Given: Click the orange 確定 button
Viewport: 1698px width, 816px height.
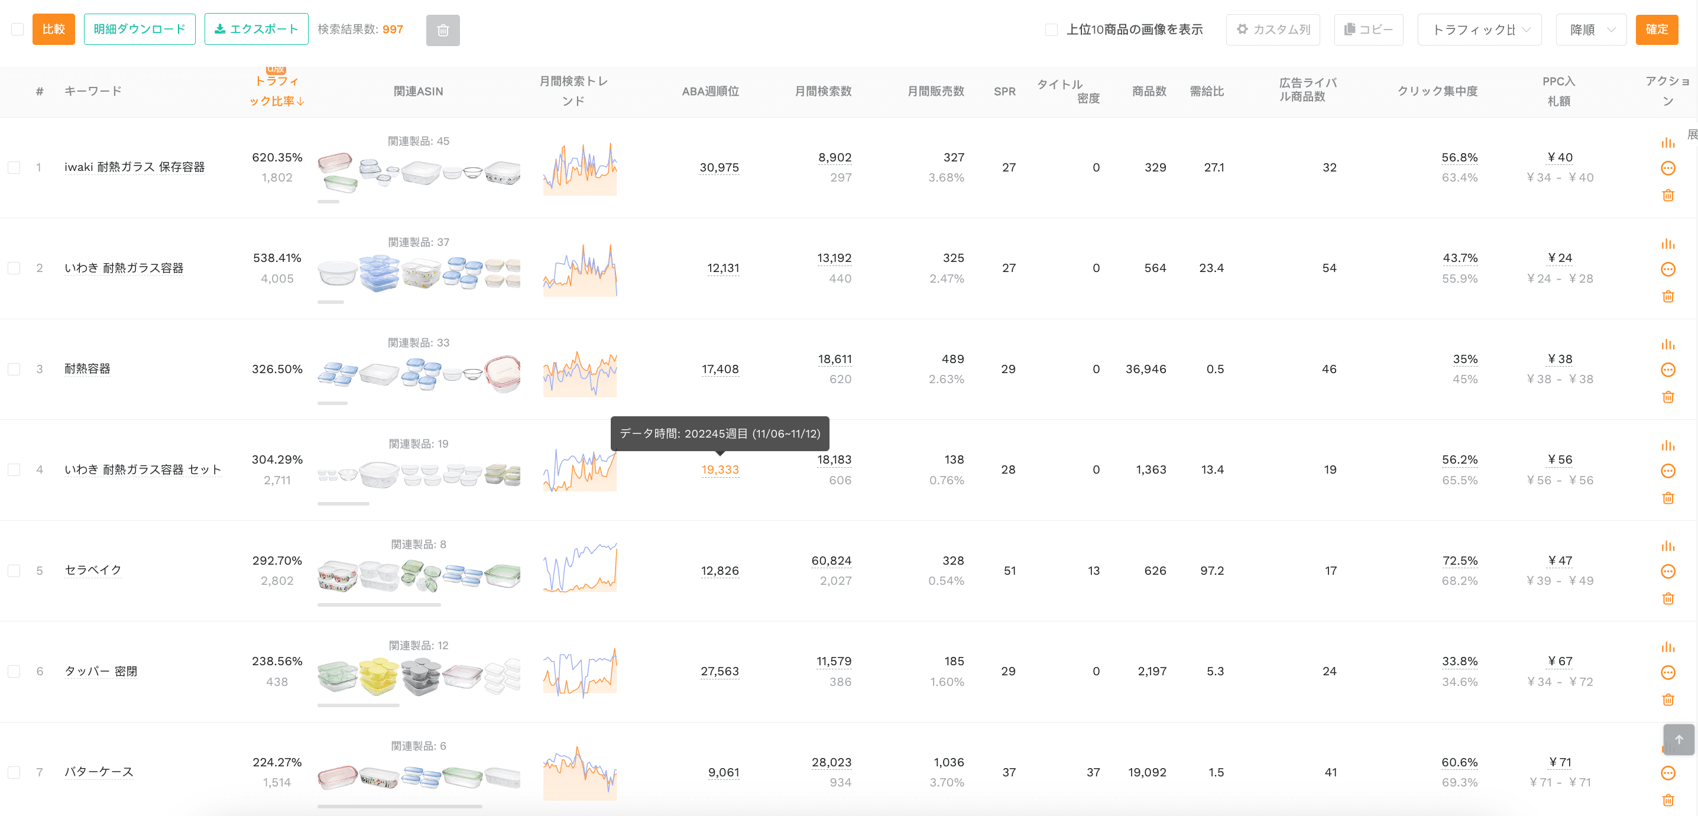Looking at the screenshot, I should click(1657, 29).
